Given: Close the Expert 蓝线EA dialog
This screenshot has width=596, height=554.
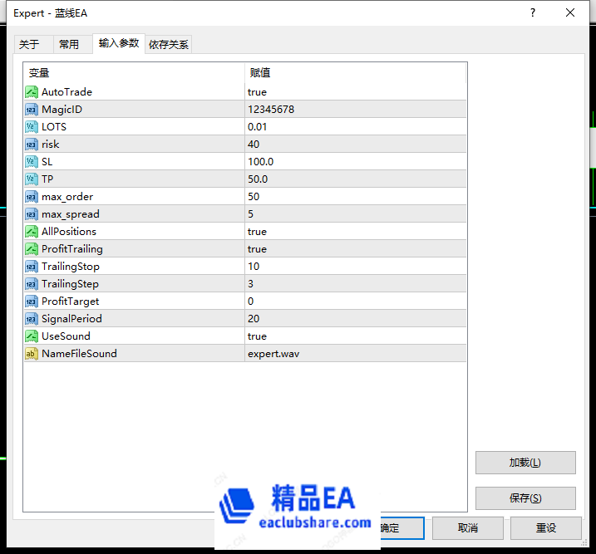Looking at the screenshot, I should click(570, 13).
